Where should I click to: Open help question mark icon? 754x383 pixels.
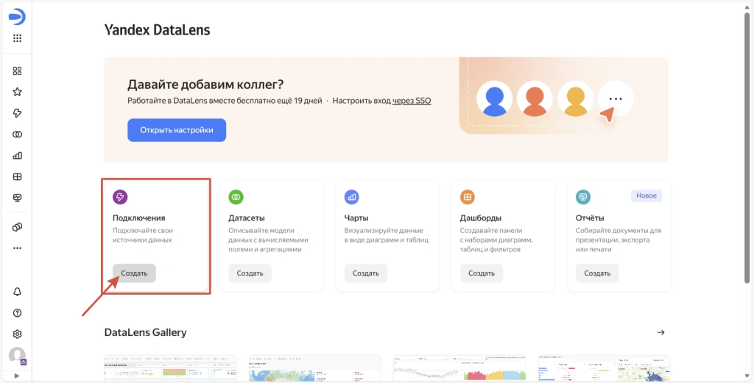17,313
